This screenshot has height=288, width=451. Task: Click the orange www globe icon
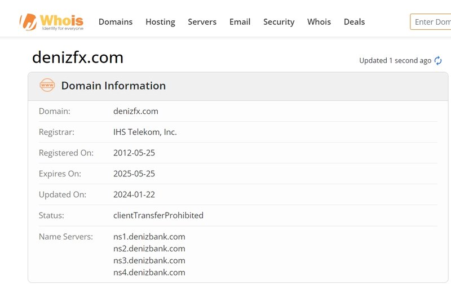[x=47, y=86]
